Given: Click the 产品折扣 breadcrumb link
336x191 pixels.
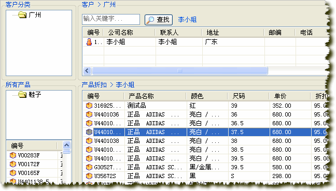Looking at the screenshot, I should click(x=94, y=85).
